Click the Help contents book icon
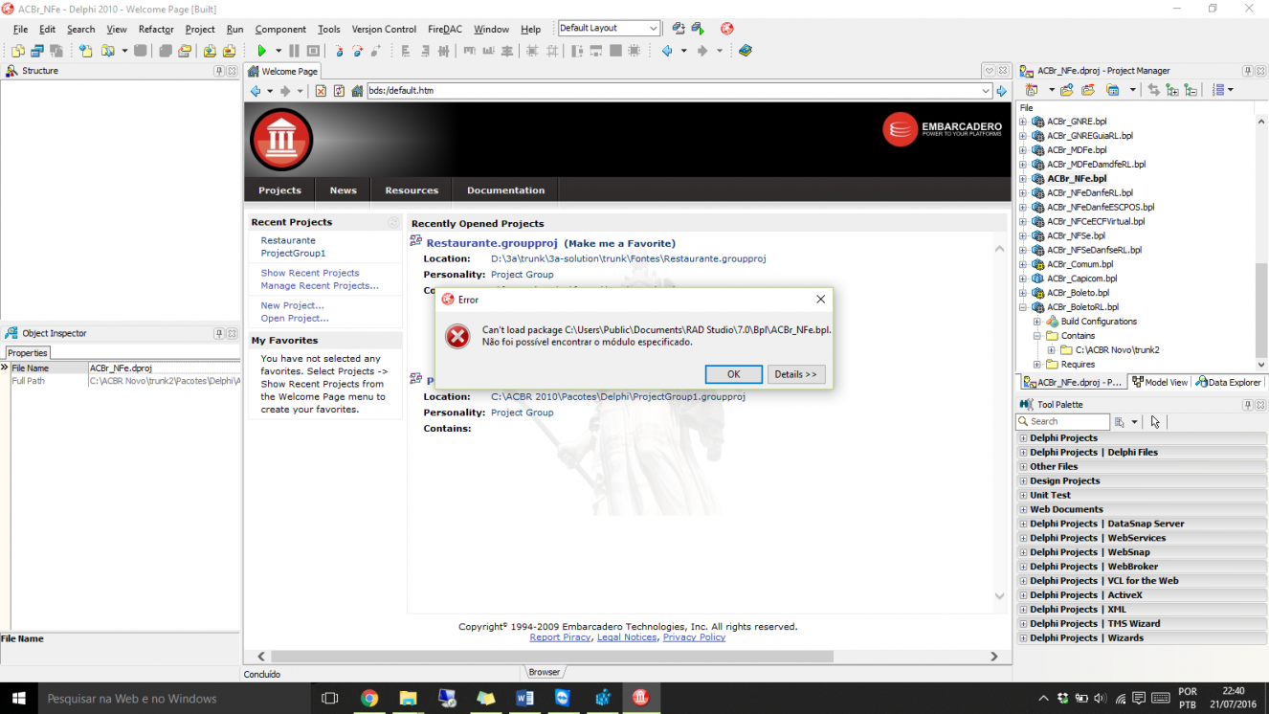 746,51
